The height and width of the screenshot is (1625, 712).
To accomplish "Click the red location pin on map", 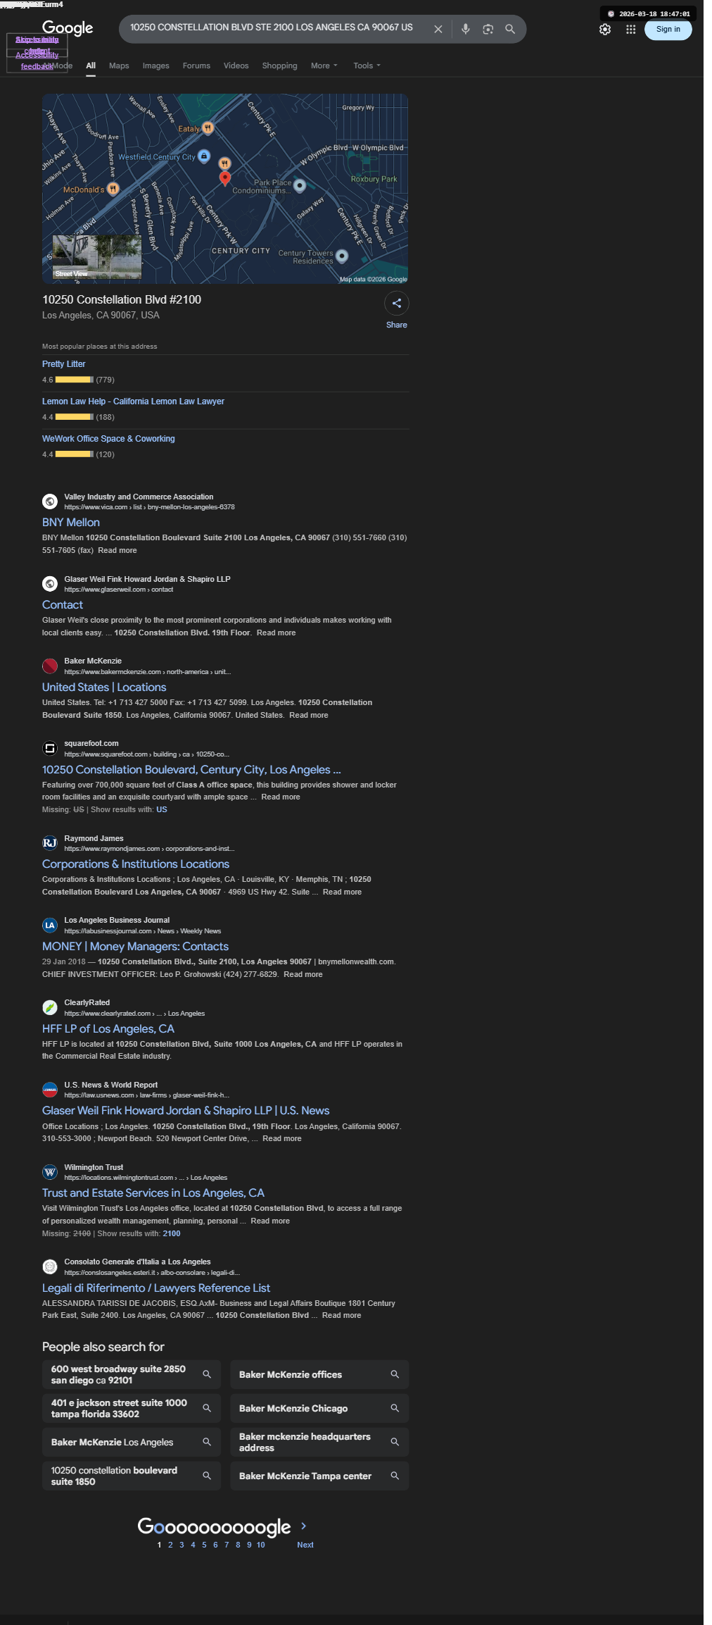I will point(225,178).
